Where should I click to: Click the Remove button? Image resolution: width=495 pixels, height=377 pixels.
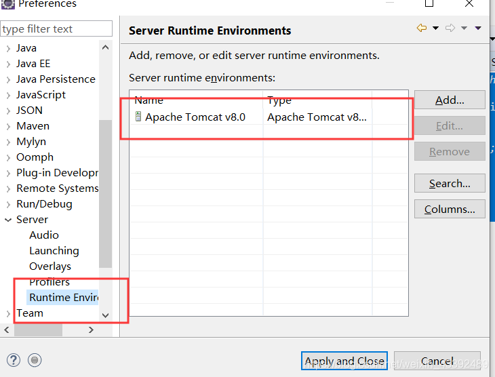(450, 152)
